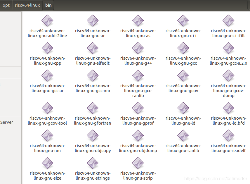Select the riscv64-unknown-linux-gnu-ld.bfd icon
Image resolution: width=250 pixels, height=184 pixels.
pyautogui.click(x=228, y=108)
